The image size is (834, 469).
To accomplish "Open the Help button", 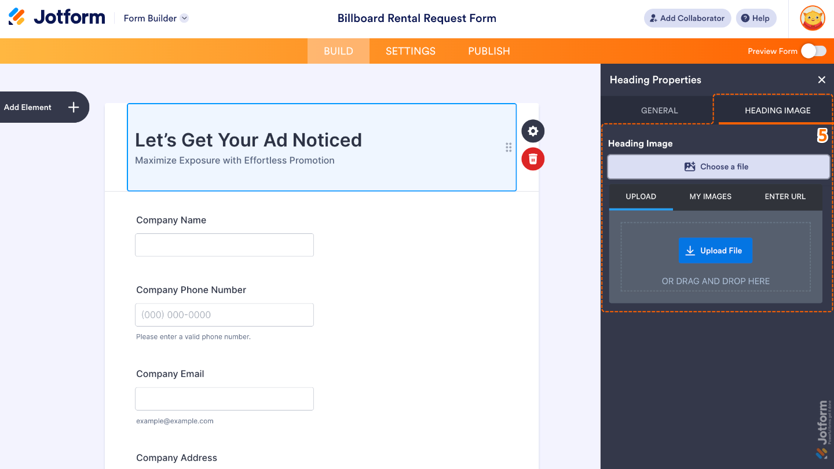I will [755, 18].
